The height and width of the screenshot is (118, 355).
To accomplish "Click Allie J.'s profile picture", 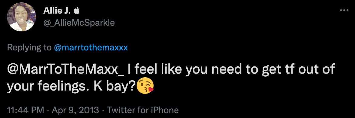I will click(x=22, y=17).
